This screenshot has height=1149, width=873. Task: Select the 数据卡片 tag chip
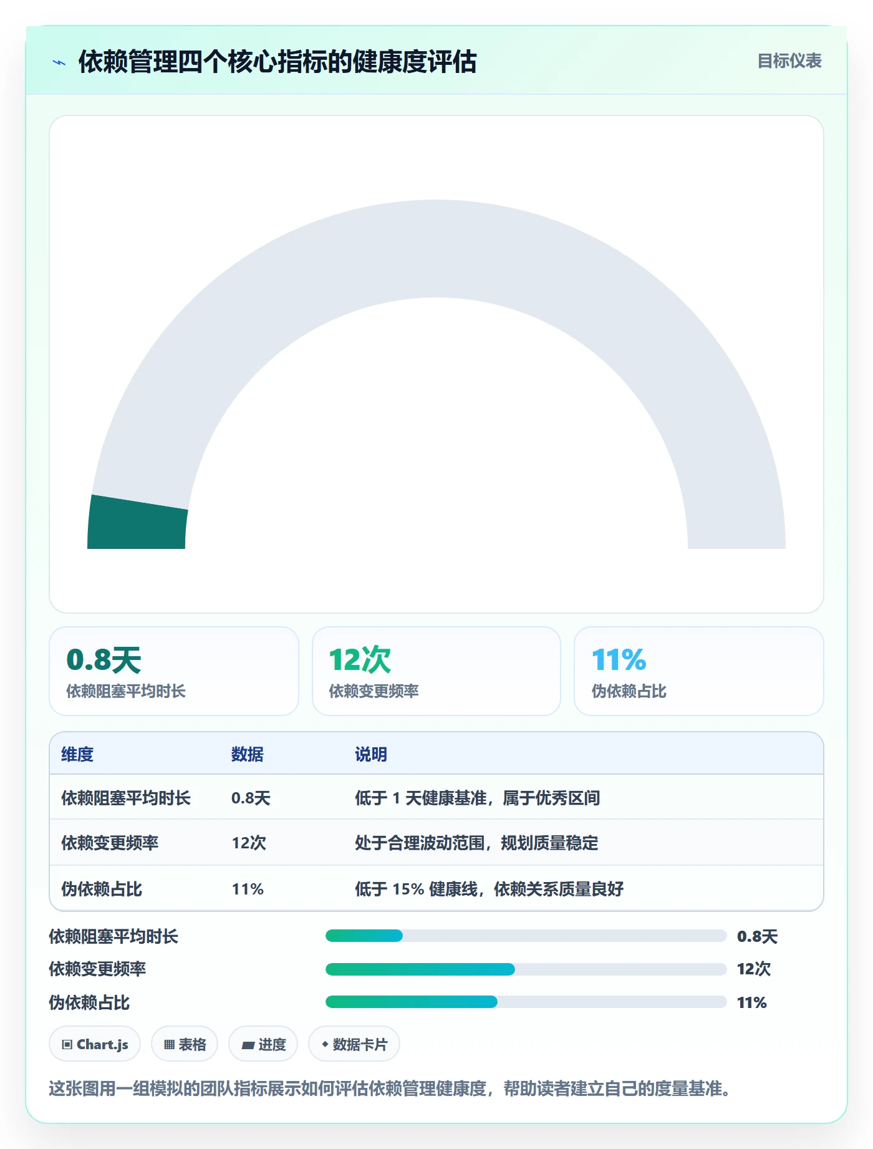pos(354,1044)
